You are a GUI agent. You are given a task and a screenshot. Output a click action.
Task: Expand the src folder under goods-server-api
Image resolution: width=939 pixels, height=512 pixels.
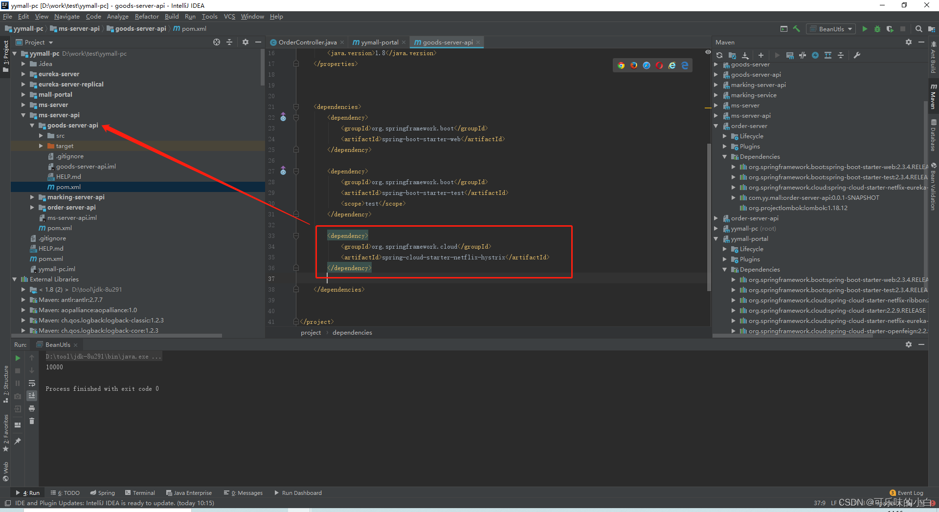click(41, 136)
